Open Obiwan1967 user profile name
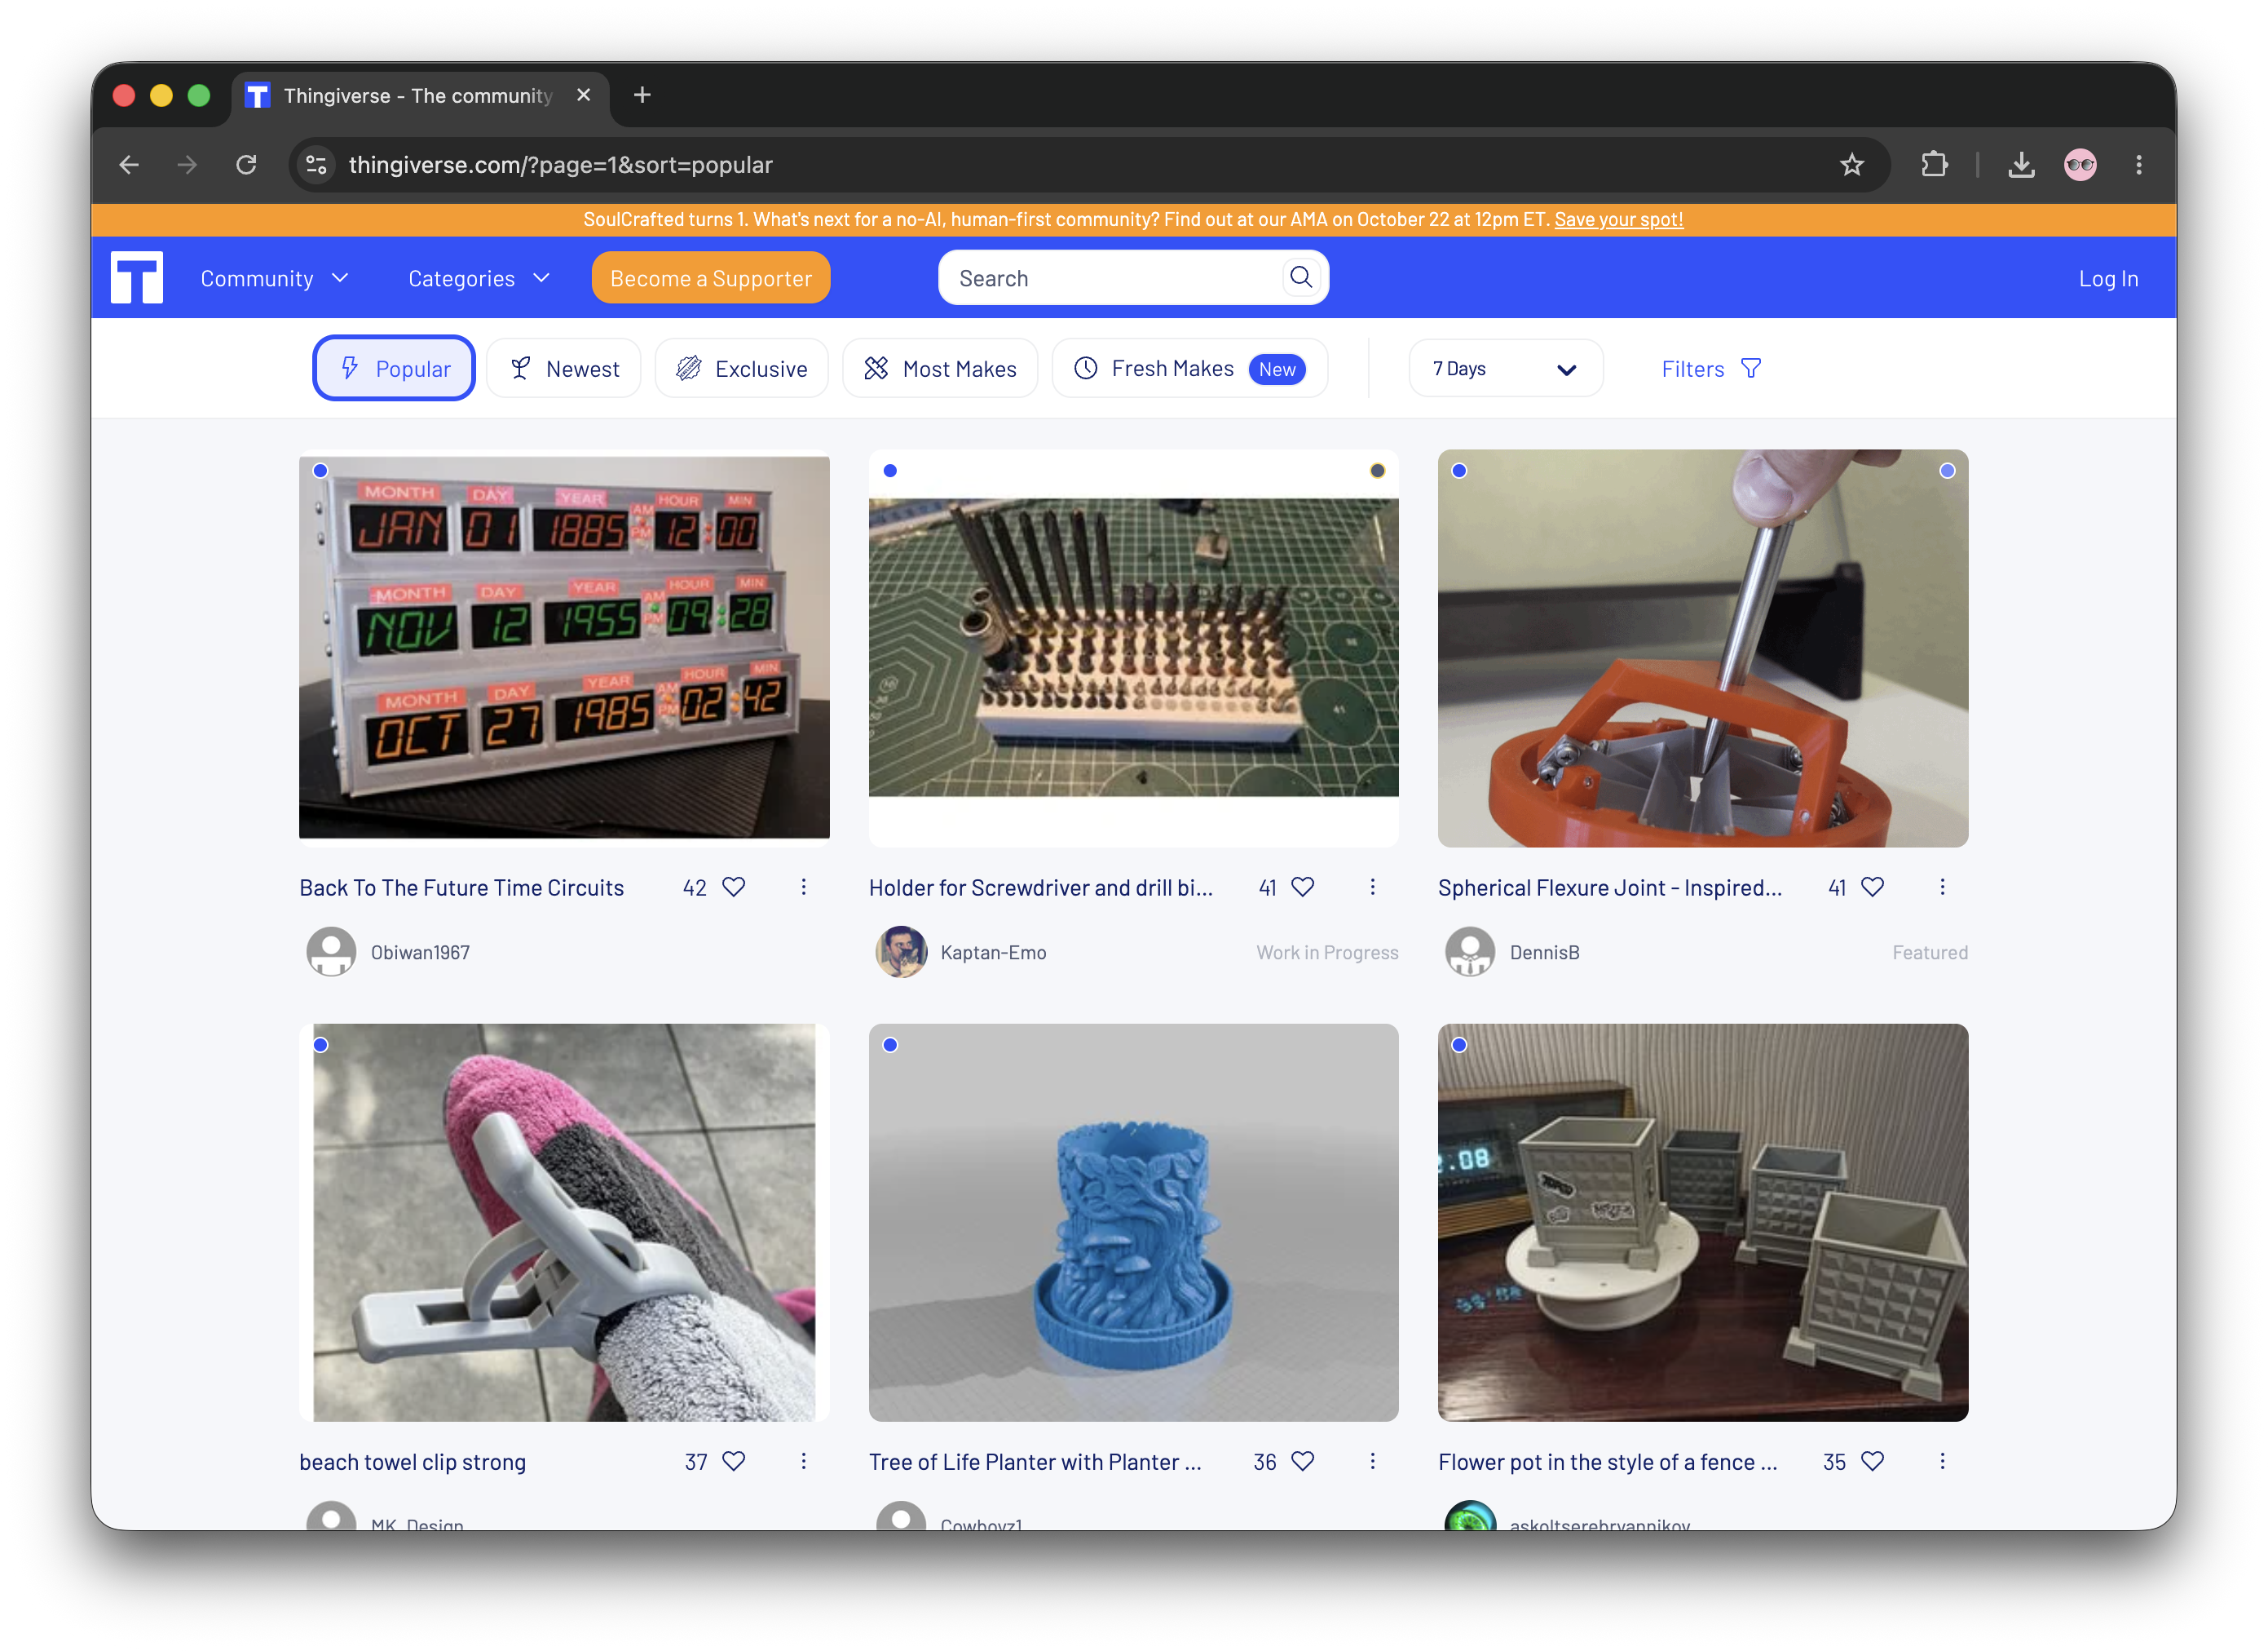This screenshot has width=2268, height=1651. 420,953
